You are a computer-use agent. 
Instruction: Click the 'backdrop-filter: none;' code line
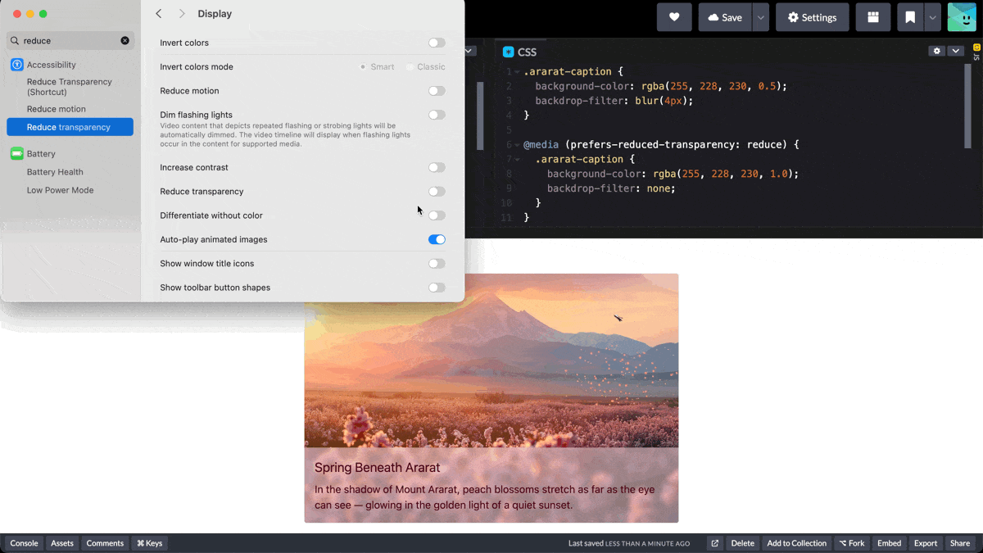click(611, 188)
